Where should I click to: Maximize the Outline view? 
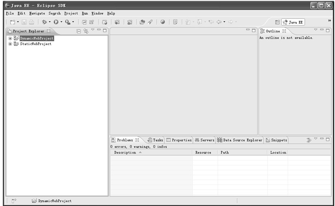[x=328, y=30]
